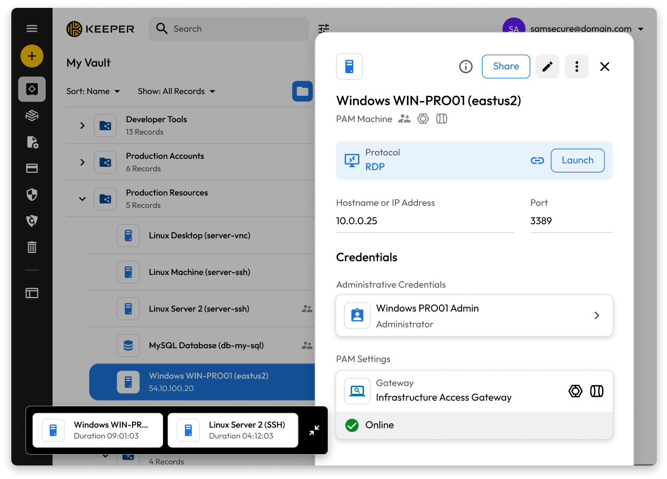Select MySQL Database (db-my-sql) record
The image size is (667, 479).
click(206, 345)
